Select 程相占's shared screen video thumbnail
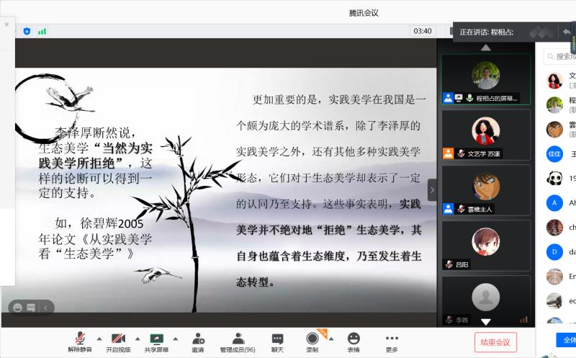The height and width of the screenshot is (358, 576). (485, 78)
